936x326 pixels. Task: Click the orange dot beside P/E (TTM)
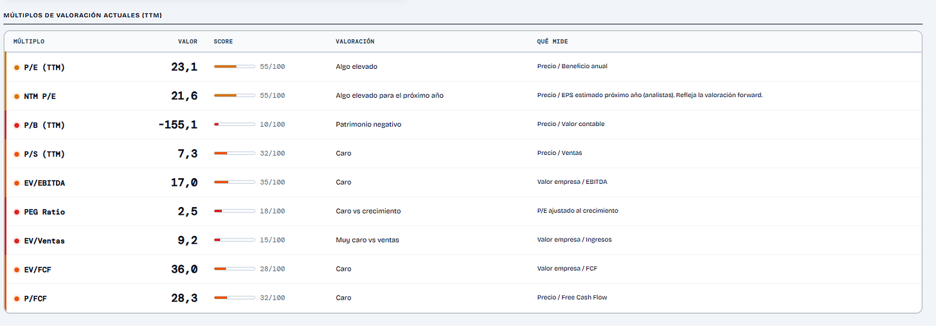17,67
